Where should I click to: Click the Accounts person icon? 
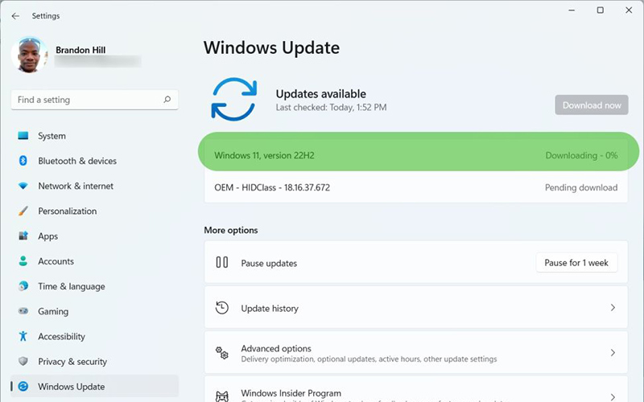click(x=23, y=260)
